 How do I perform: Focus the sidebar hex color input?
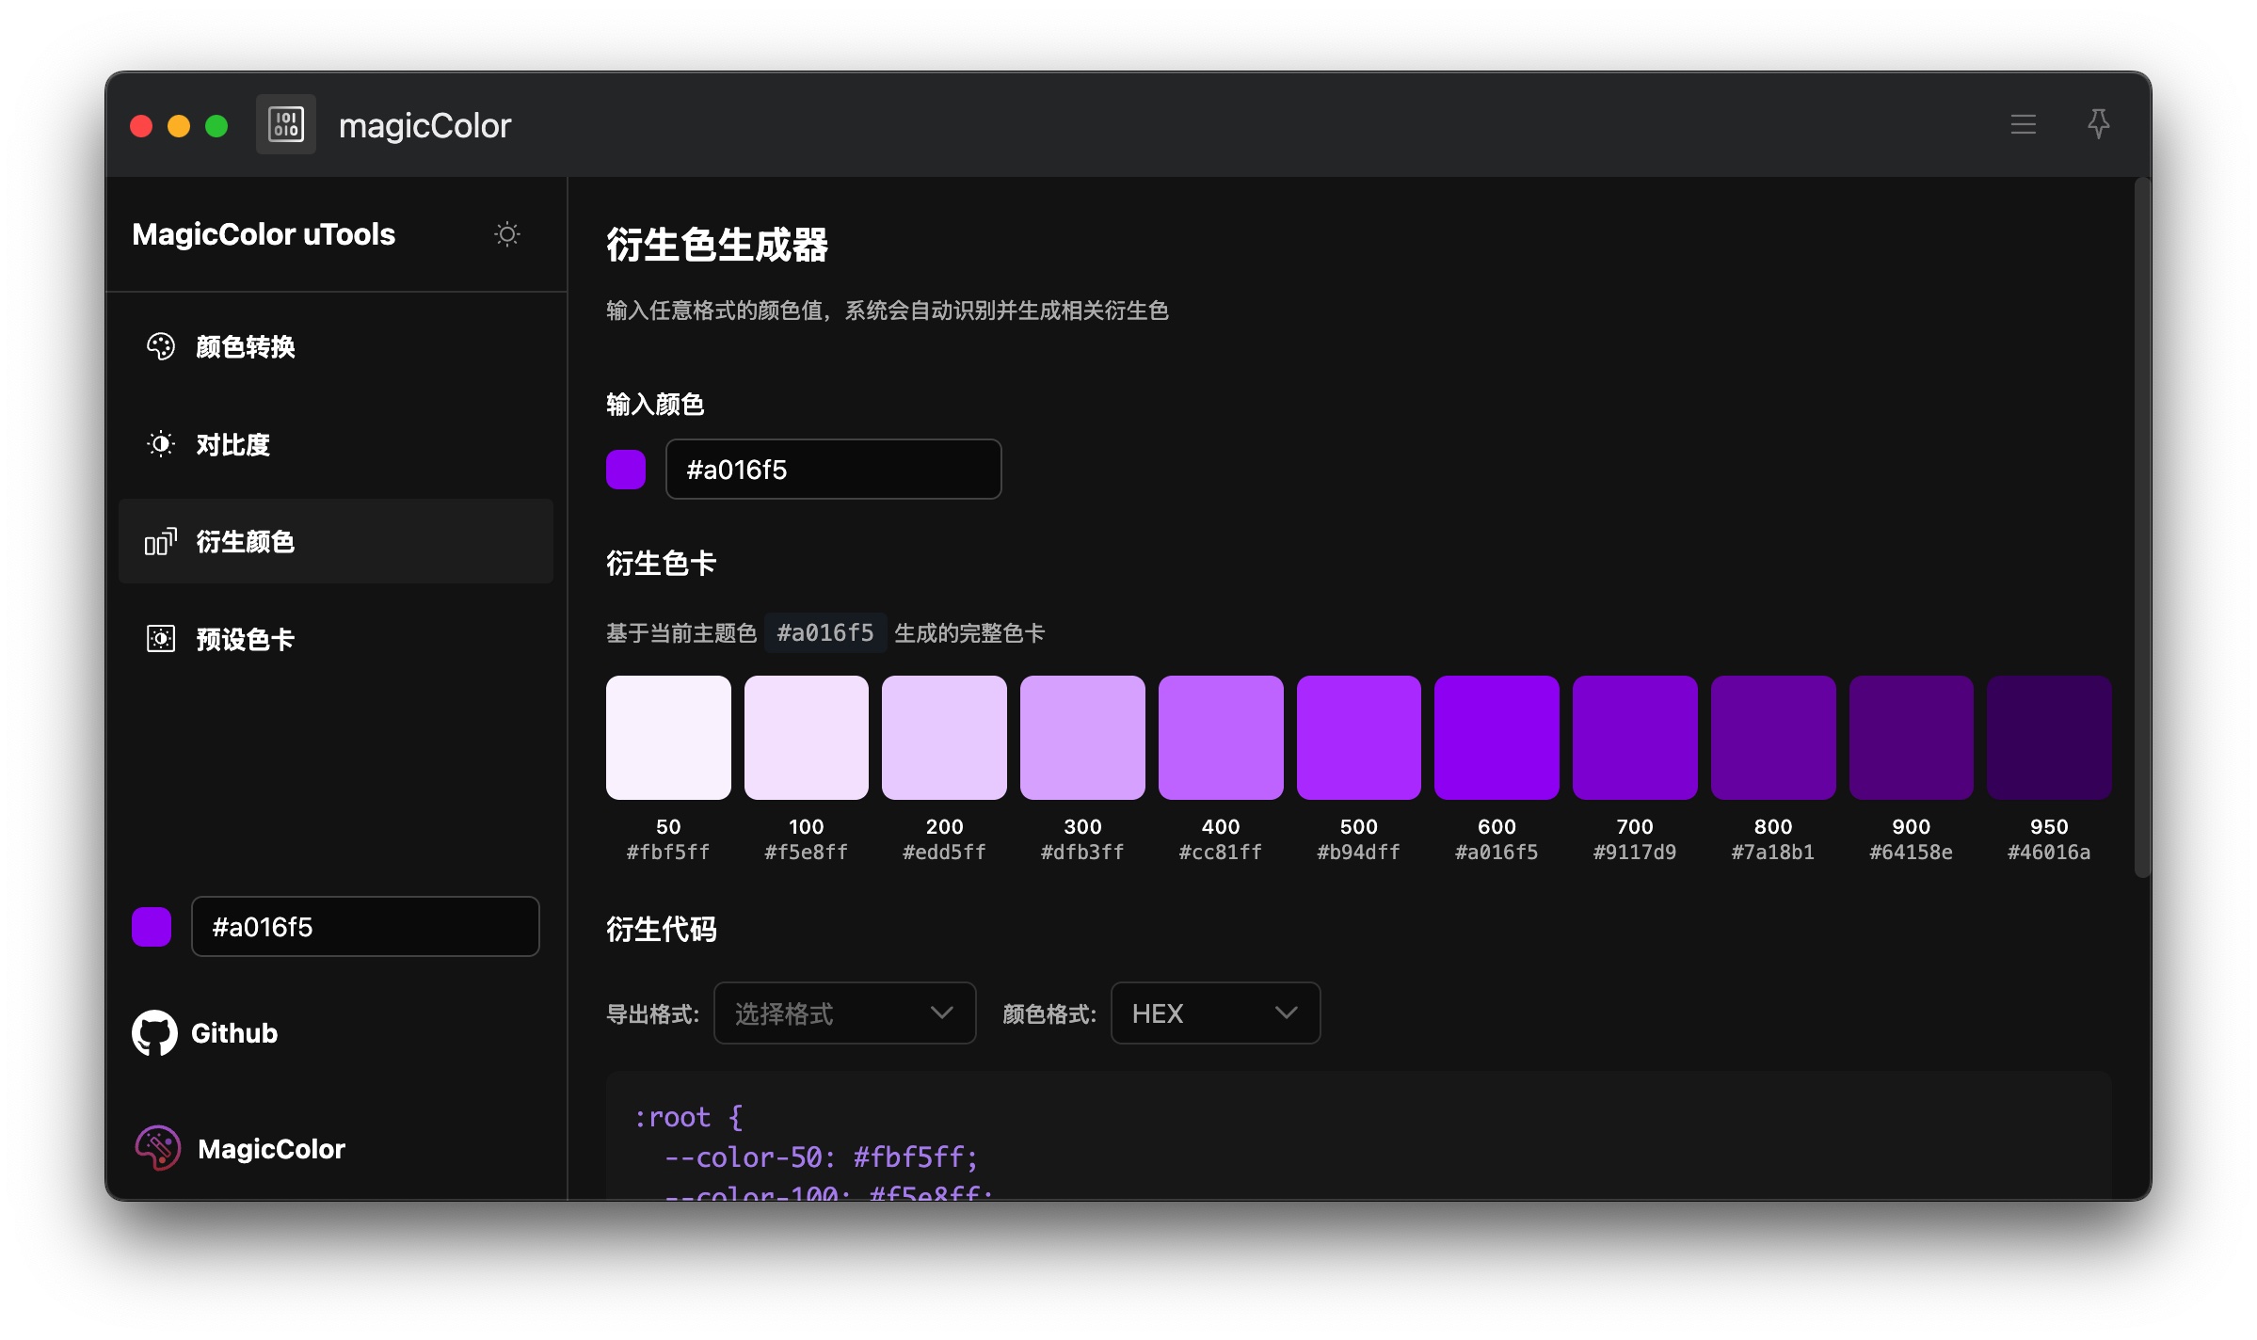point(365,927)
